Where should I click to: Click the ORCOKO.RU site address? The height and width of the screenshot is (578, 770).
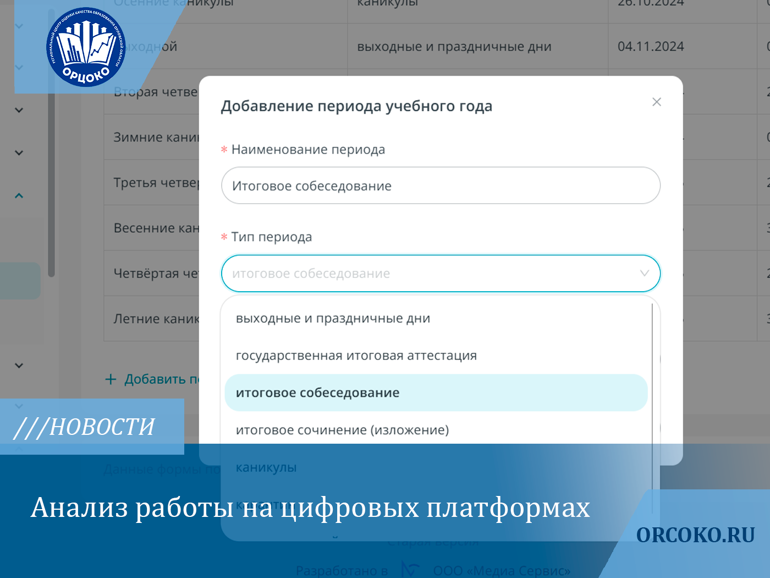tap(695, 535)
